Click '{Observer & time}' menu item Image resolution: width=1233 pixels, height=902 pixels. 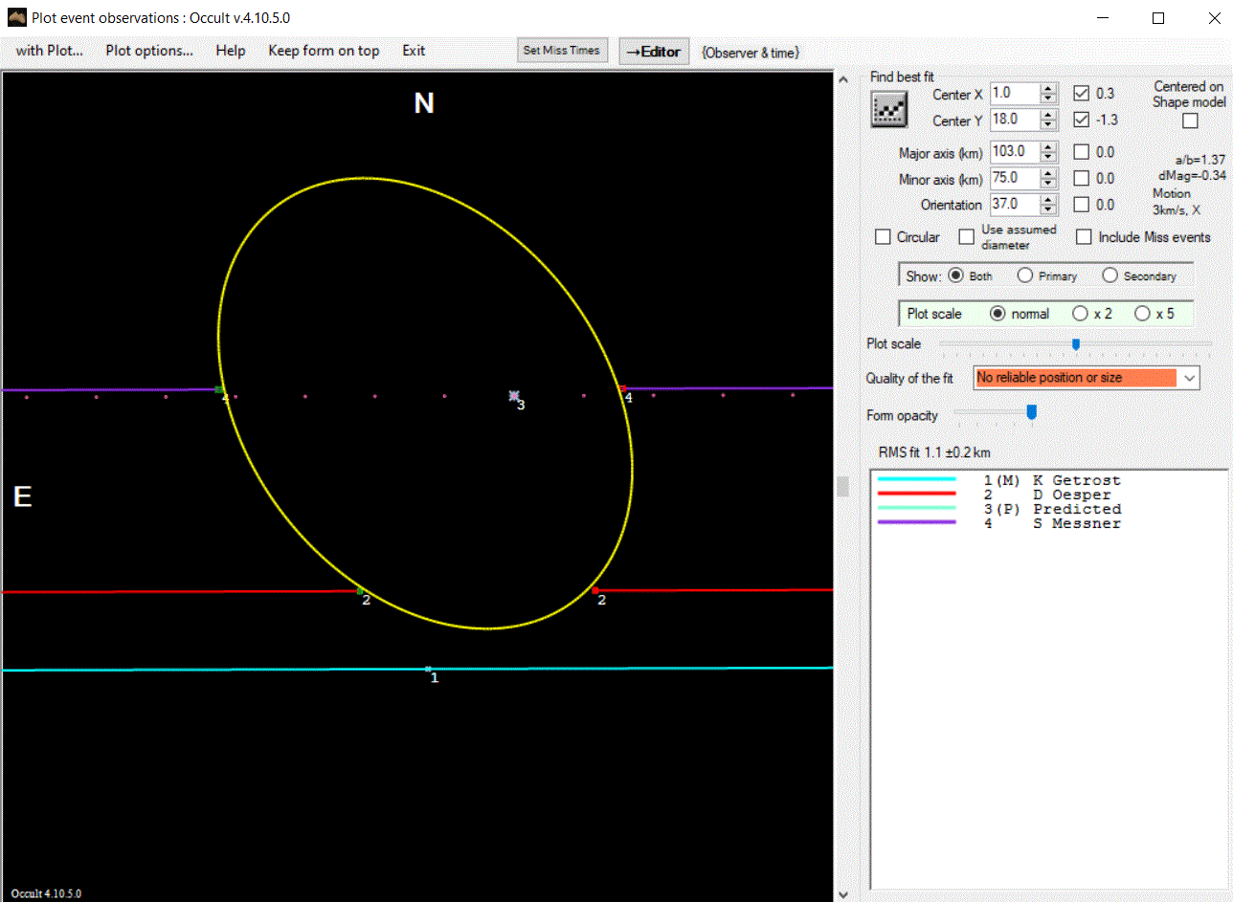(x=750, y=53)
